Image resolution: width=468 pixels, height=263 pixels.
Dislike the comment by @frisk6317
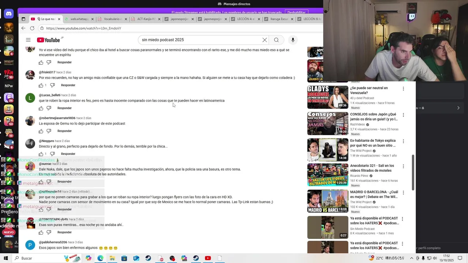click(x=52, y=85)
